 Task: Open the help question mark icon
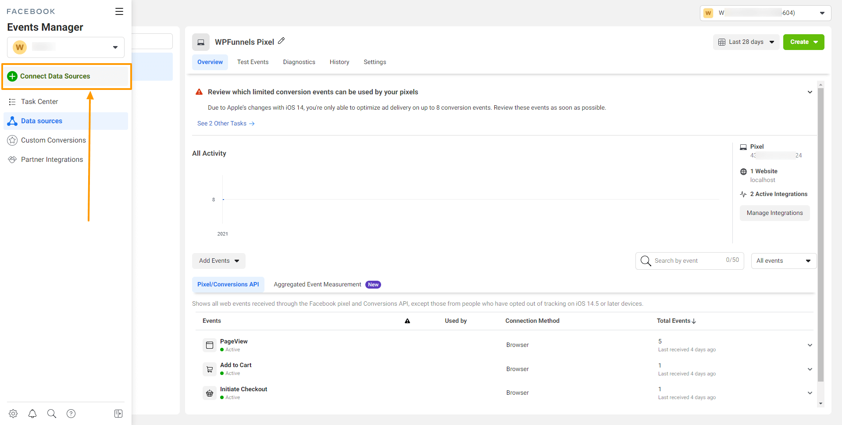click(x=71, y=414)
